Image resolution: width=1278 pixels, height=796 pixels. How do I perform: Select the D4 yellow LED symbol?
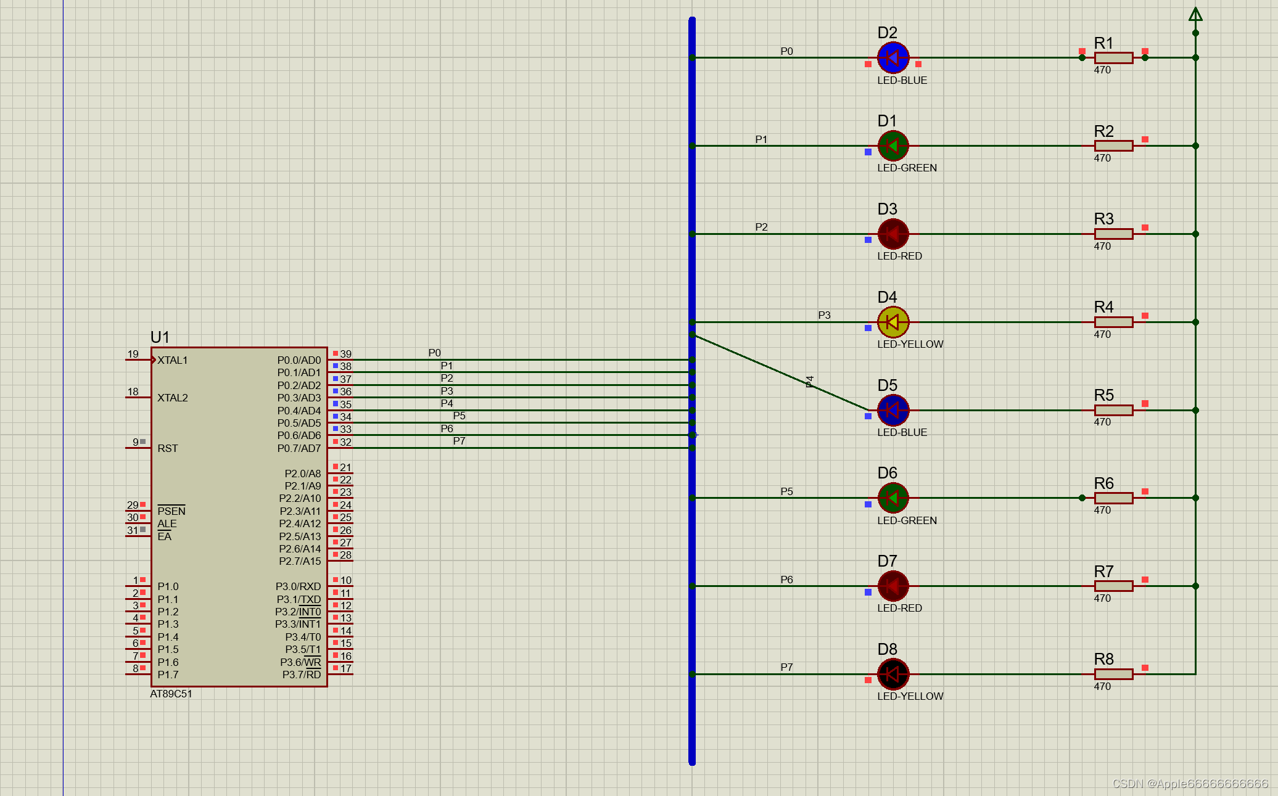(x=893, y=322)
